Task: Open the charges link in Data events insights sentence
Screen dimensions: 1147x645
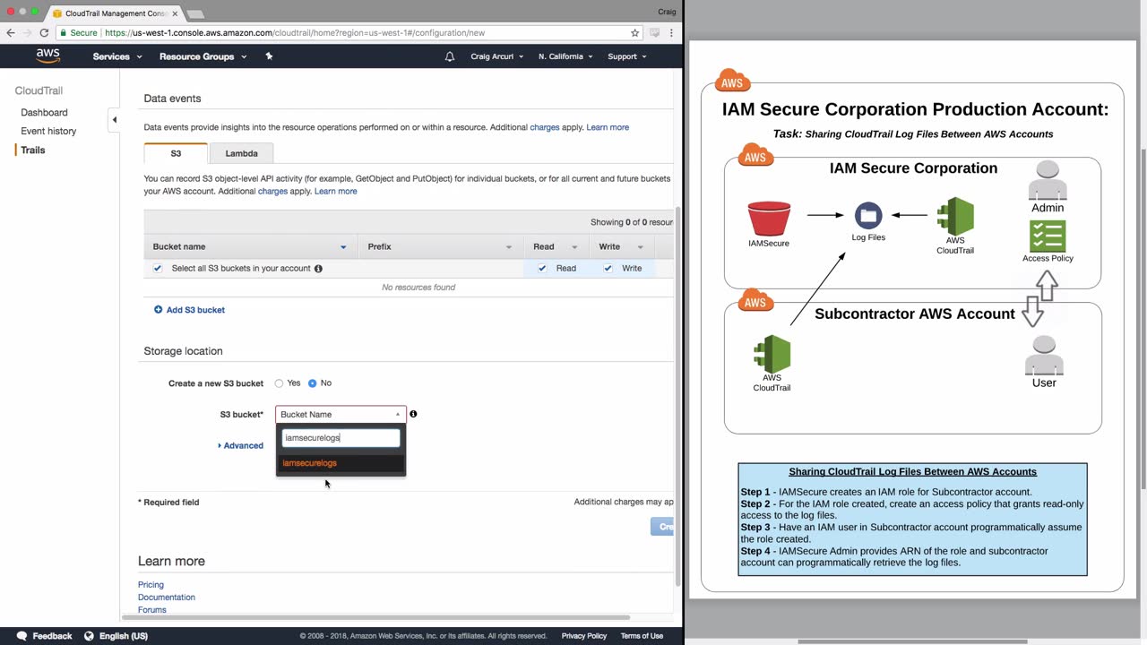Action: click(545, 127)
